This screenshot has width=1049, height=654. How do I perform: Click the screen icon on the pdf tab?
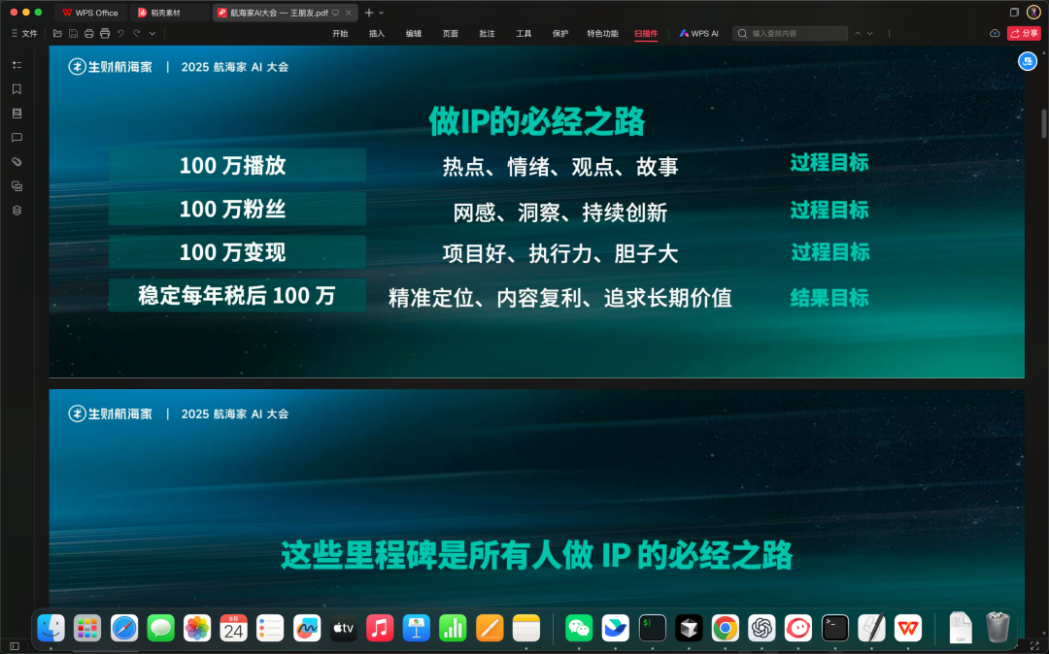tap(336, 13)
